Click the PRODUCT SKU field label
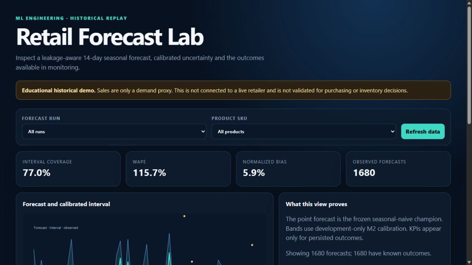 [229, 118]
